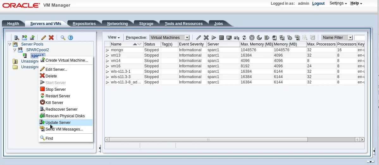Screen dimensions: 379x165
Task: Click the pencil Edit icon in navigation toolbar
Action: [44, 37]
